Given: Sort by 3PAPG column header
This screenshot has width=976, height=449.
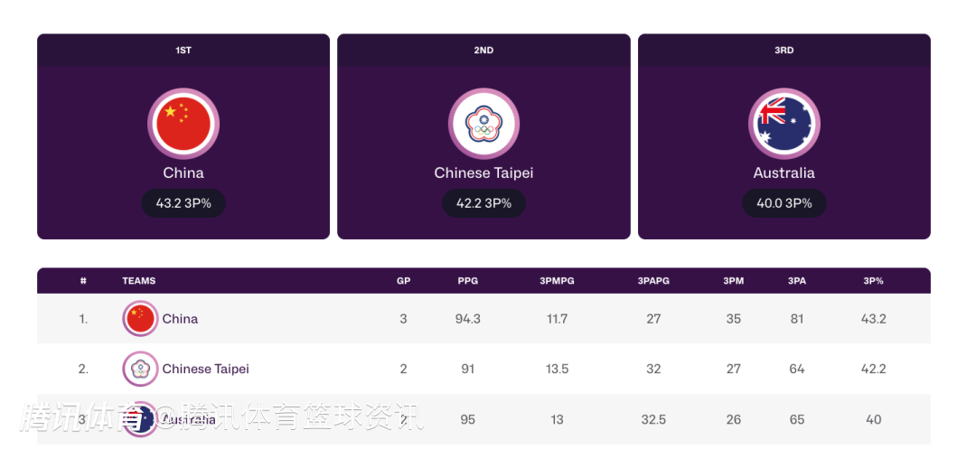Looking at the screenshot, I should pyautogui.click(x=653, y=280).
